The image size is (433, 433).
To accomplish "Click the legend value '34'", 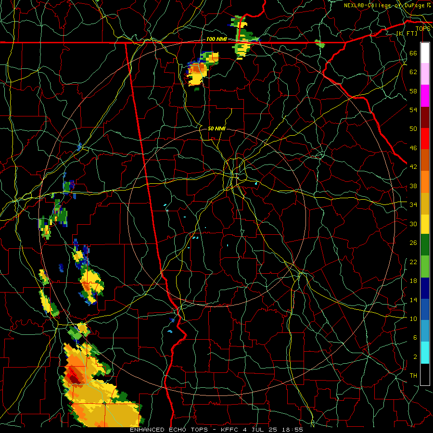I will (x=413, y=204).
